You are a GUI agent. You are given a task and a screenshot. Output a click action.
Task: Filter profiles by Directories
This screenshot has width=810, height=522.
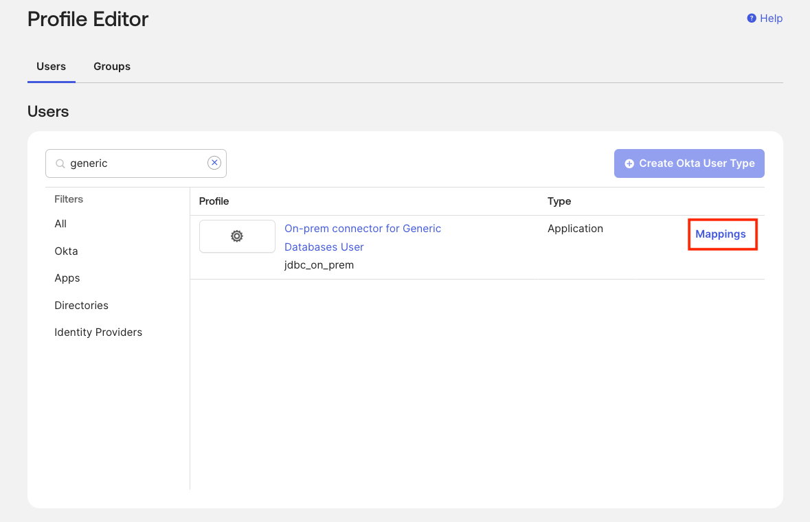coord(81,305)
